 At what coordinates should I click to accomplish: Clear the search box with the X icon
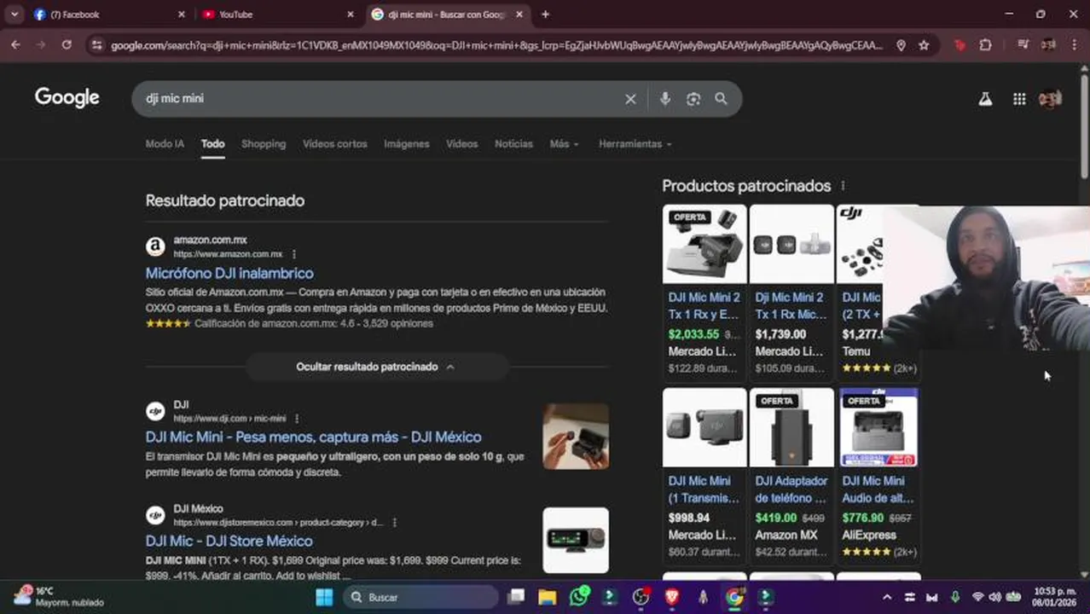click(x=630, y=99)
